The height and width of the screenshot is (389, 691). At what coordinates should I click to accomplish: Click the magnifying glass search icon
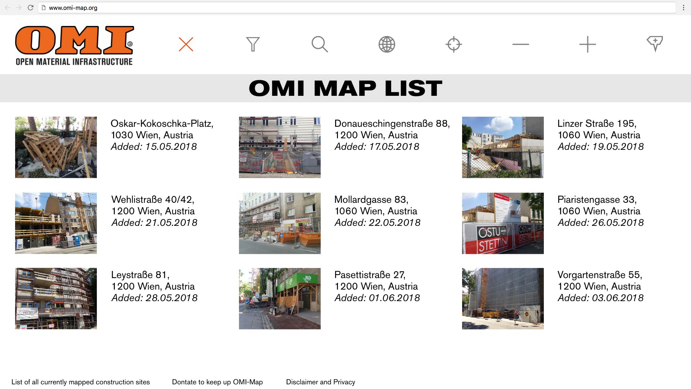point(320,44)
